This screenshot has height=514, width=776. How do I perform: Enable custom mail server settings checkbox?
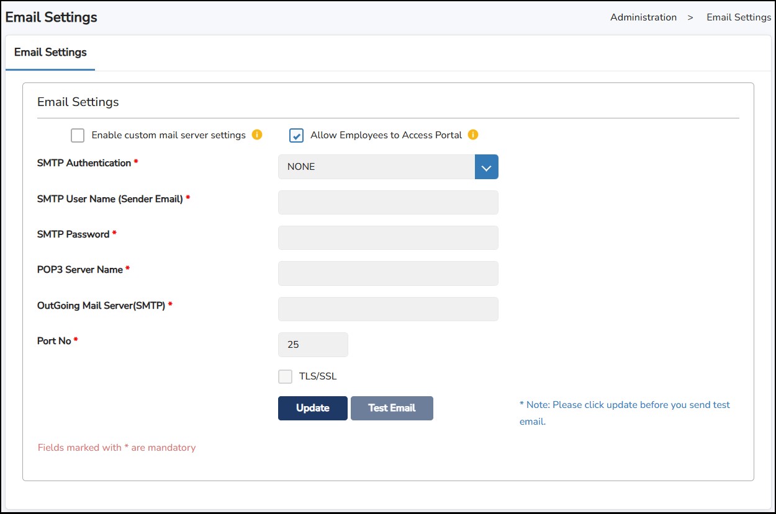coord(78,135)
